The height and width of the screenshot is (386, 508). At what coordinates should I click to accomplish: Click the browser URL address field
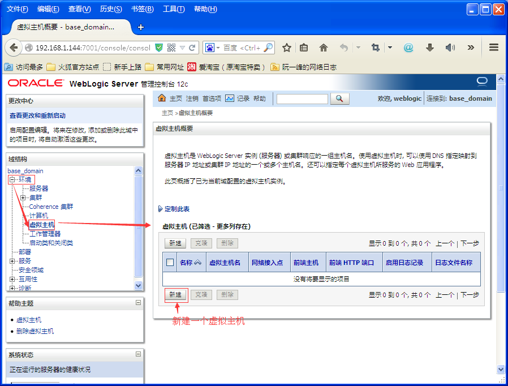[93, 48]
